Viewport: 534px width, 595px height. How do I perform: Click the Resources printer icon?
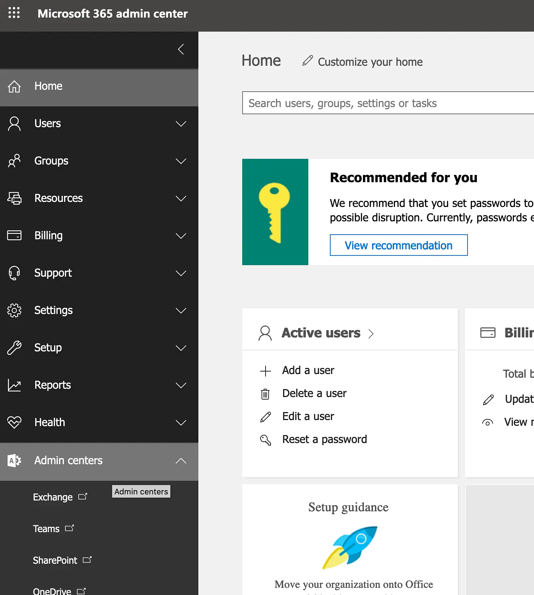14,198
